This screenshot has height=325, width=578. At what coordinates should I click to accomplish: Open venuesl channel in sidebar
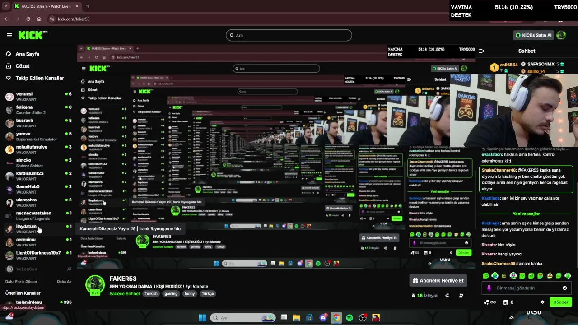coord(38,97)
